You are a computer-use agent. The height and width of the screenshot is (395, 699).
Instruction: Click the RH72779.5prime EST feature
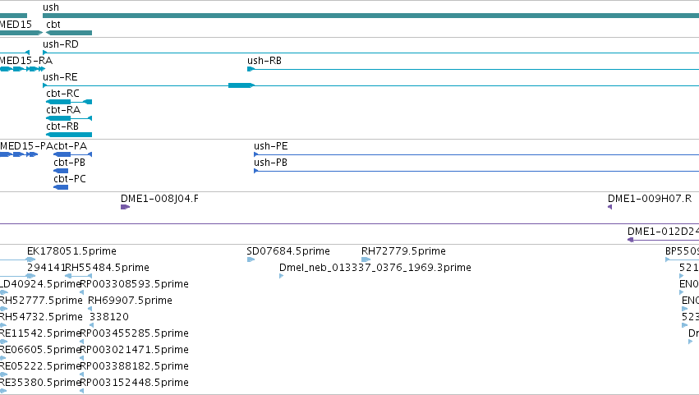pyautogui.click(x=366, y=260)
